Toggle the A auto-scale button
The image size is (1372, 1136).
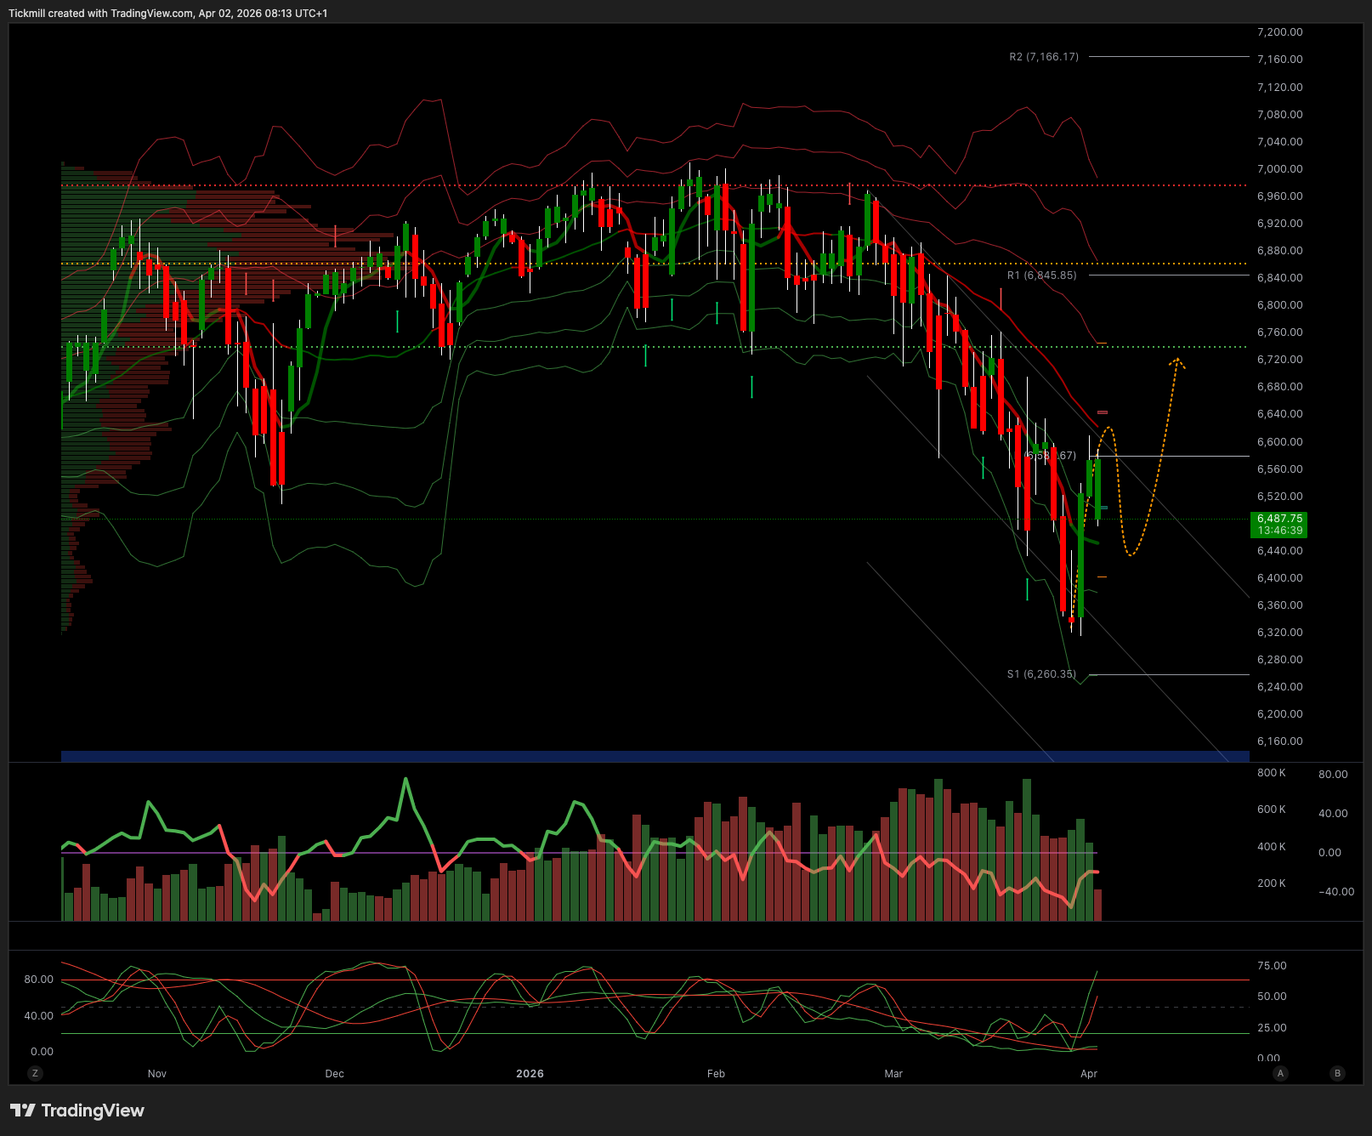coord(1280,1073)
